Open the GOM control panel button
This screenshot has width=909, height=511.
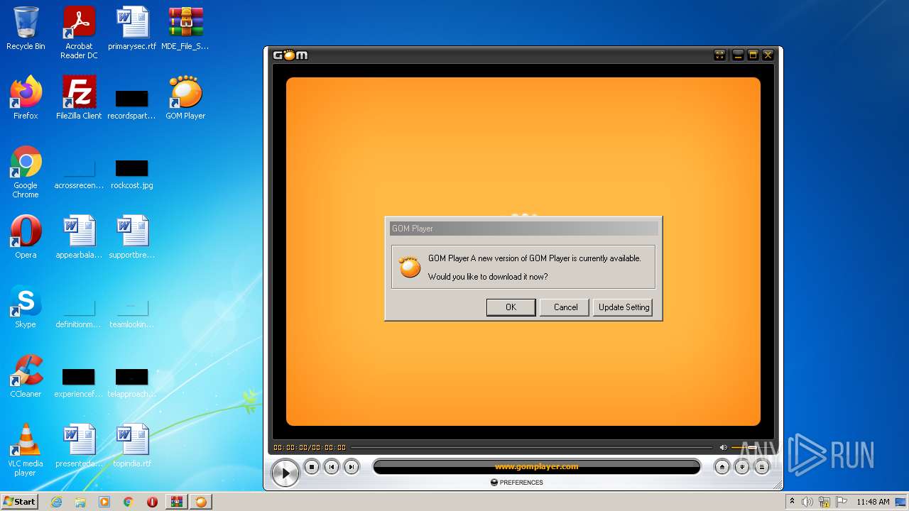[741, 467]
